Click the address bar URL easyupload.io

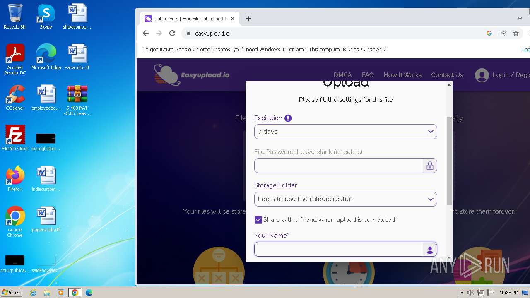(x=212, y=34)
